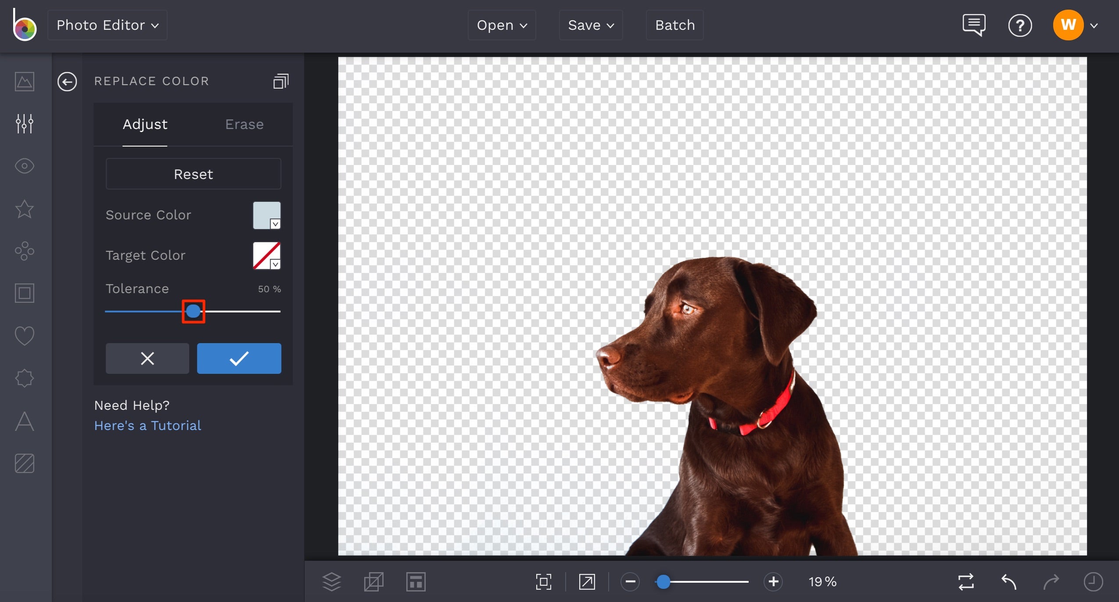Follow the Here's a Tutorial link
This screenshot has width=1119, height=602.
(x=147, y=425)
